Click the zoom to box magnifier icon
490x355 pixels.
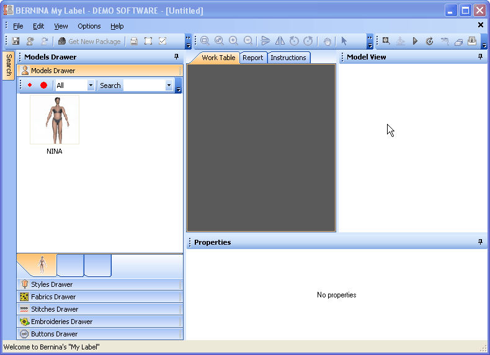tap(205, 41)
